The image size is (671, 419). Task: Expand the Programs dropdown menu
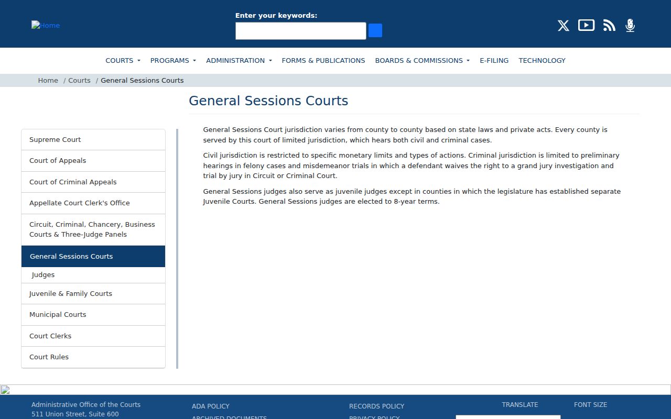(173, 61)
